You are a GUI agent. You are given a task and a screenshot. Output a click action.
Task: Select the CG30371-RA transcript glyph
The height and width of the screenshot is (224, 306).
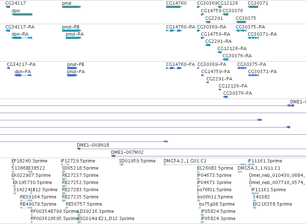click(253, 38)
